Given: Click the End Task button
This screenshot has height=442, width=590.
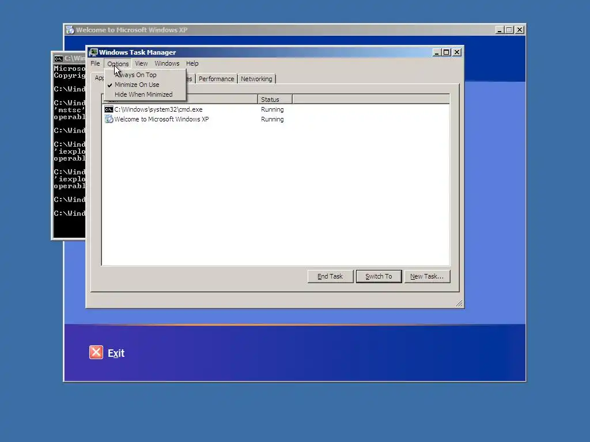Looking at the screenshot, I should coord(330,276).
